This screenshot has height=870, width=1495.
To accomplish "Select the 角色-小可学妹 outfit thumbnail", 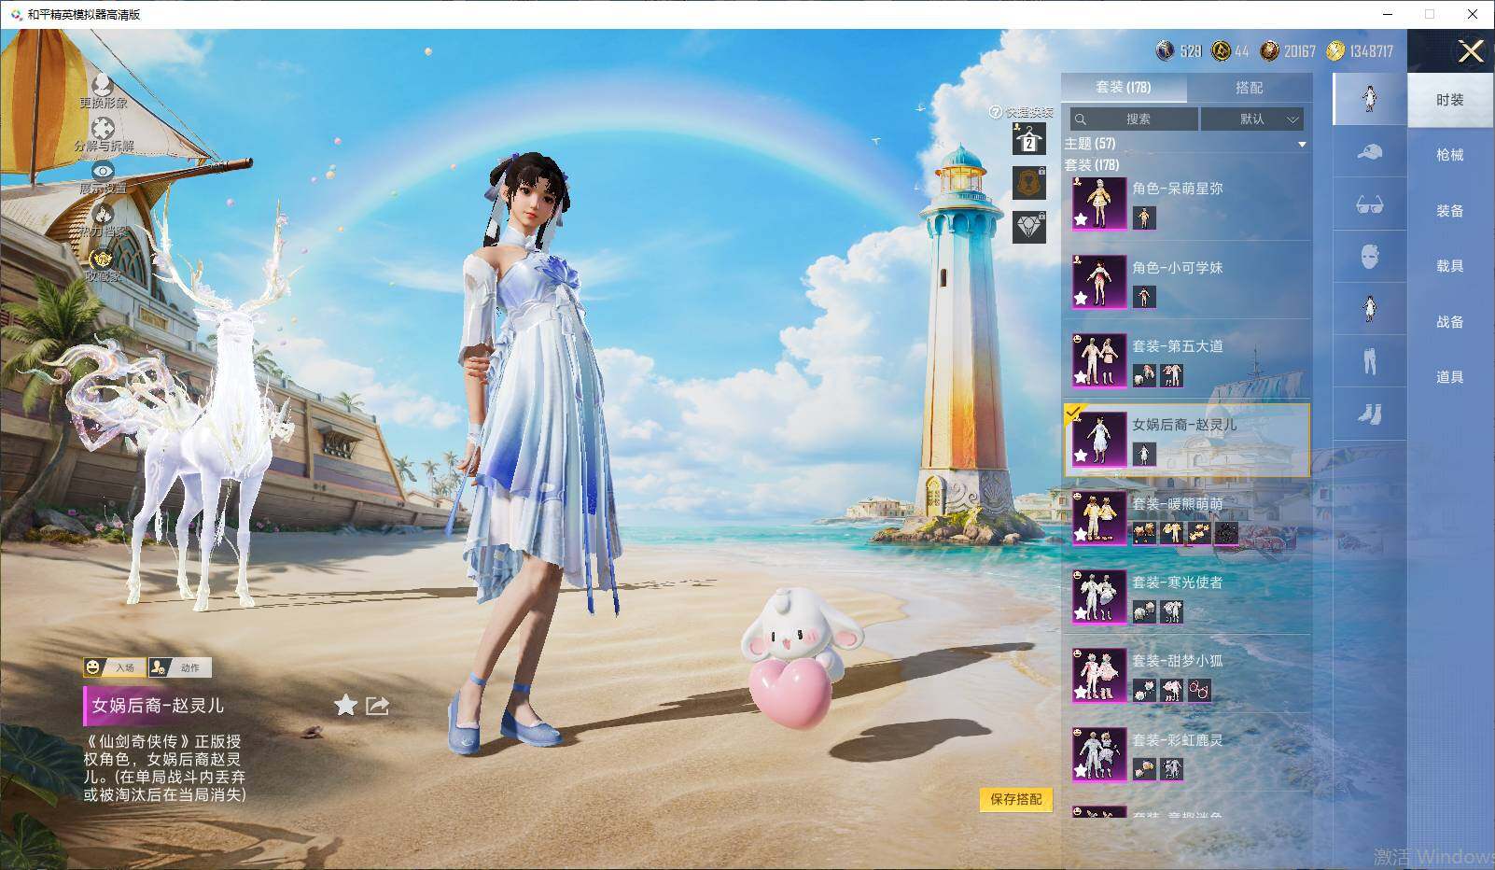I will [1098, 281].
